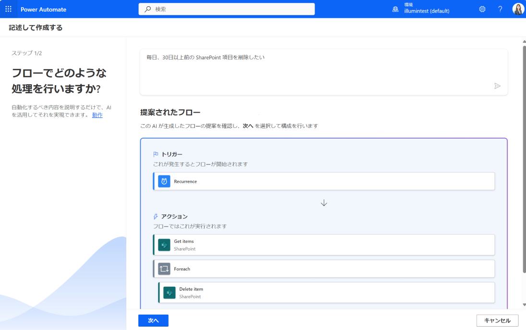The height and width of the screenshot is (330, 526).
Task: Select the Recurrence trigger card
Action: click(x=324, y=181)
